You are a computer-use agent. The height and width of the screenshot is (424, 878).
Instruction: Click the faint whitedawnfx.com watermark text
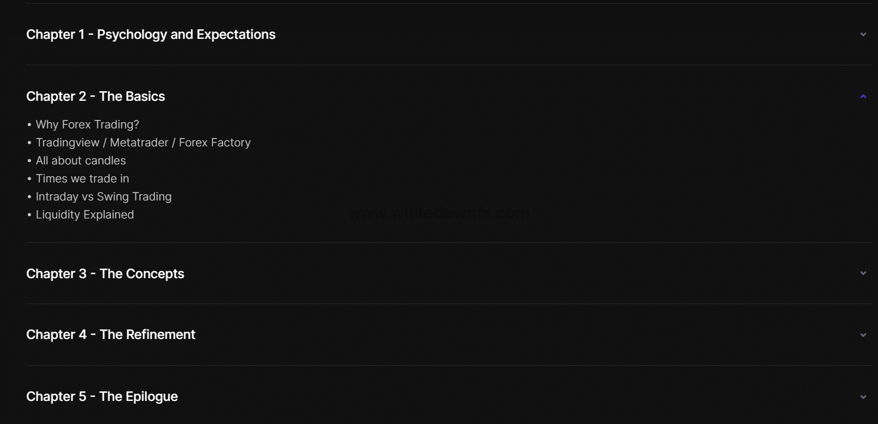[x=438, y=213]
